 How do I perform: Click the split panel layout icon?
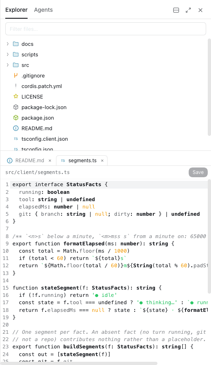click(176, 10)
